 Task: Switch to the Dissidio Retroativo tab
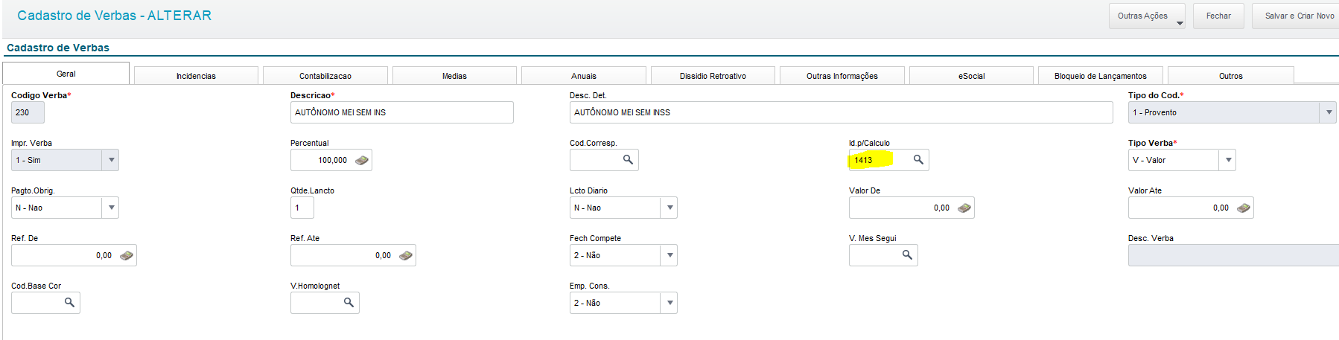tap(713, 76)
